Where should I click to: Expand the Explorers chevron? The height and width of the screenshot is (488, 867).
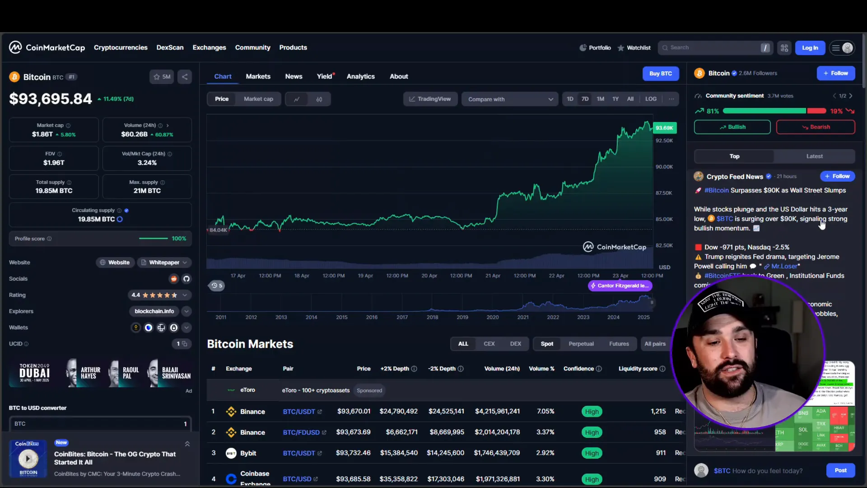tap(186, 311)
